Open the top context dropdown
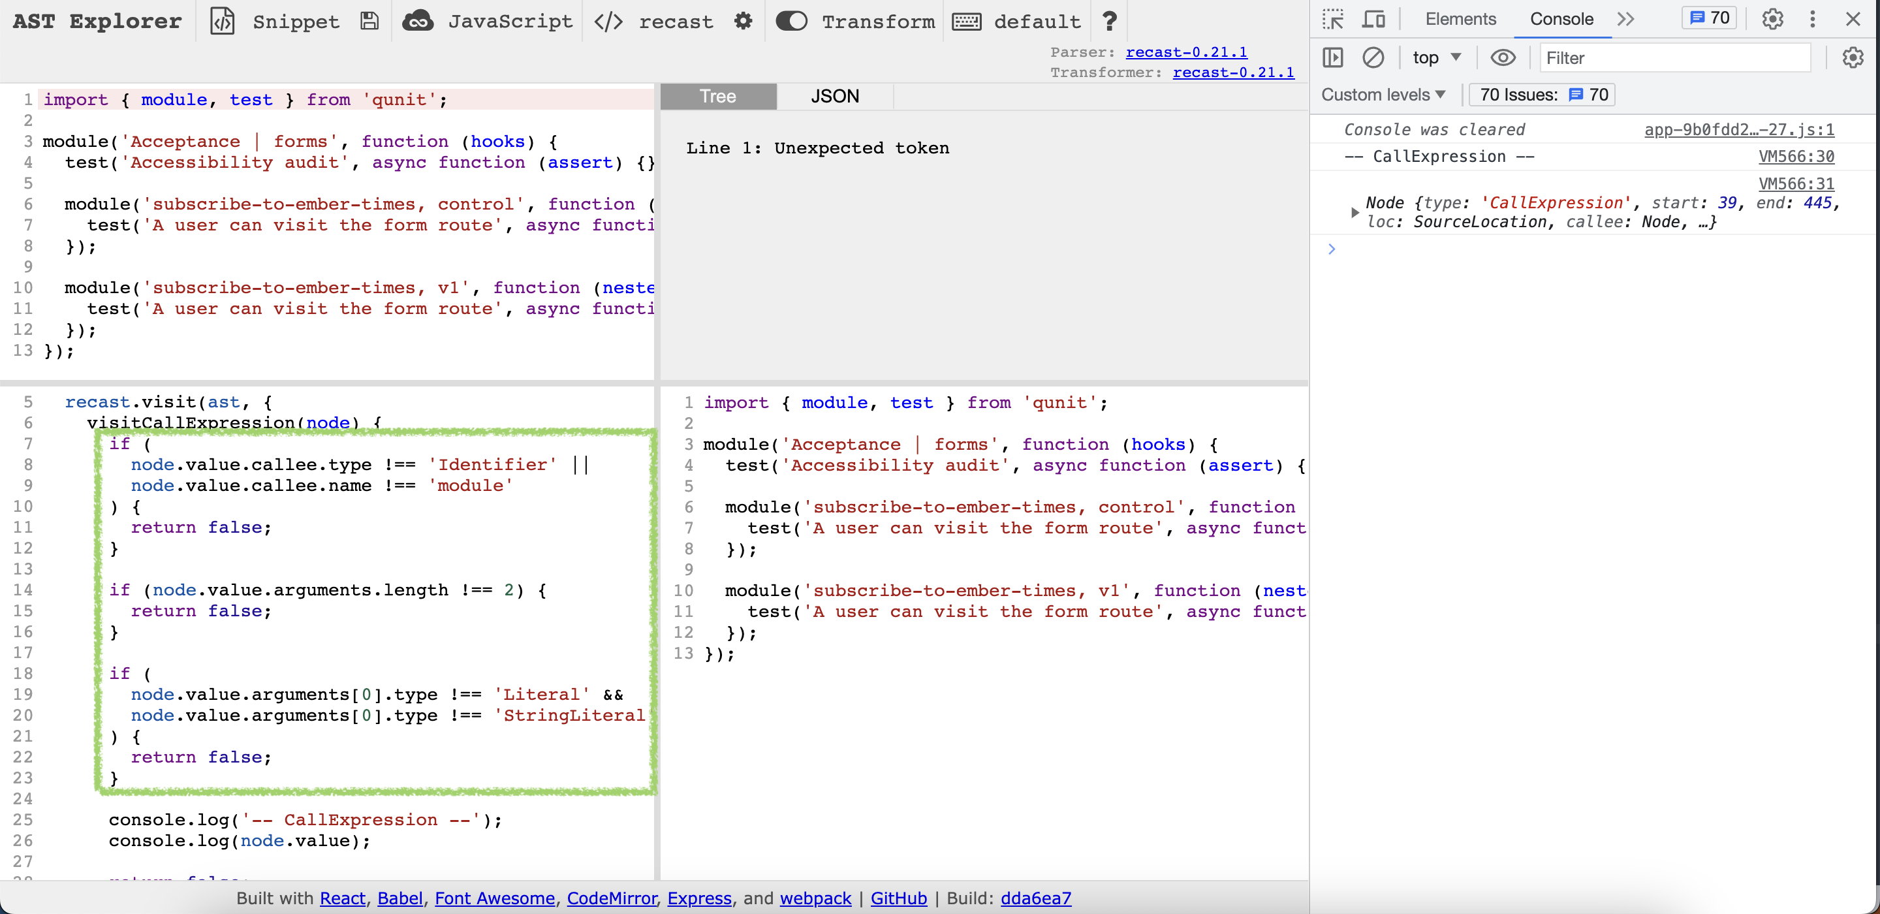This screenshot has width=1880, height=914. [x=1435, y=57]
